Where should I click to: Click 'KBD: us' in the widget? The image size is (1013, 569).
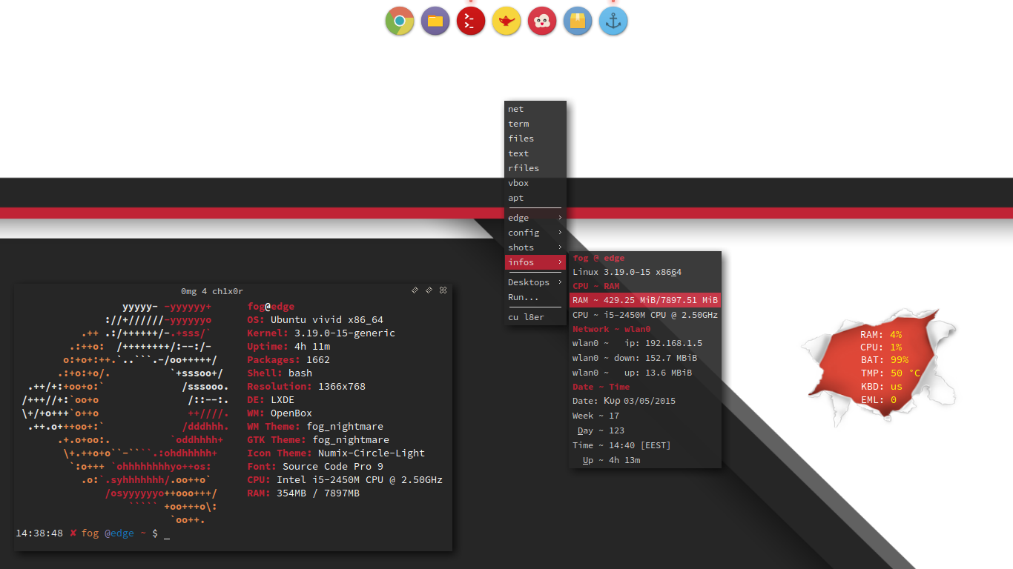pyautogui.click(x=881, y=387)
